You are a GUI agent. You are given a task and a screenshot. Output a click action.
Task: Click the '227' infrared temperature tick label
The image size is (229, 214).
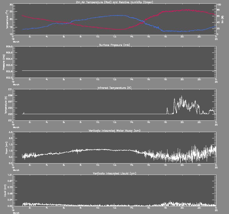pyautogui.click(x=10, y=102)
